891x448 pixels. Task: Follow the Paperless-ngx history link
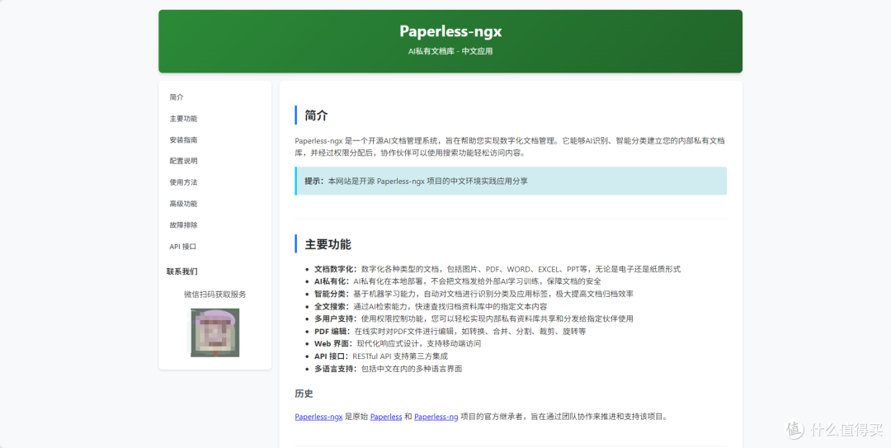click(318, 417)
